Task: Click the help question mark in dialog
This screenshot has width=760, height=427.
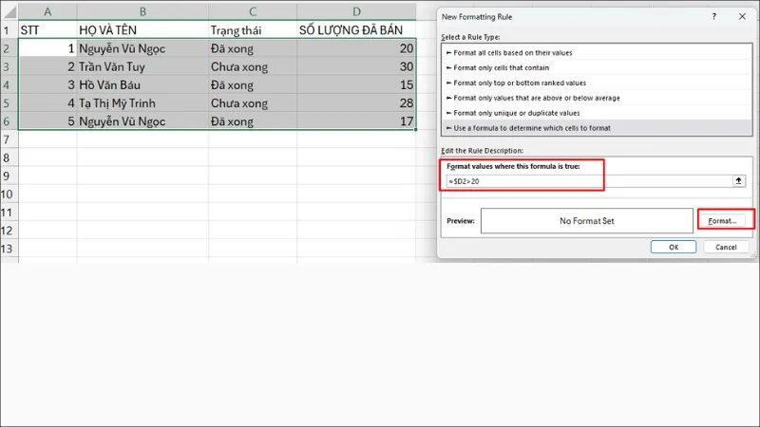Action: click(713, 16)
